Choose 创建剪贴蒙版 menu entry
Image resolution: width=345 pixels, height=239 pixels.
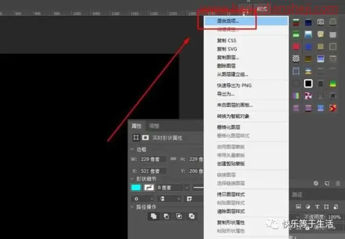click(x=231, y=164)
